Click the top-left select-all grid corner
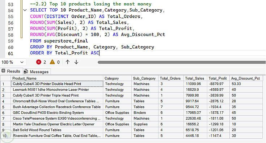Viewport: 266px width, 143px height. (x=6, y=78)
